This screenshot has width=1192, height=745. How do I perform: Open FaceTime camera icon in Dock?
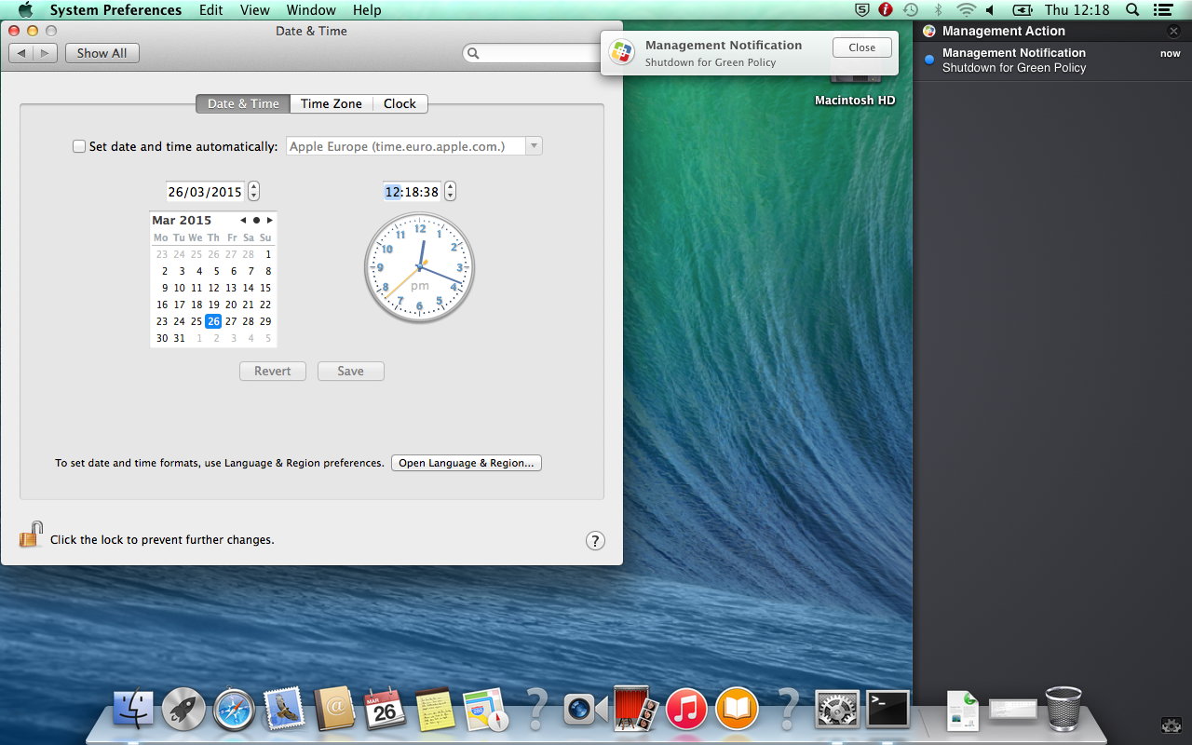click(x=586, y=711)
